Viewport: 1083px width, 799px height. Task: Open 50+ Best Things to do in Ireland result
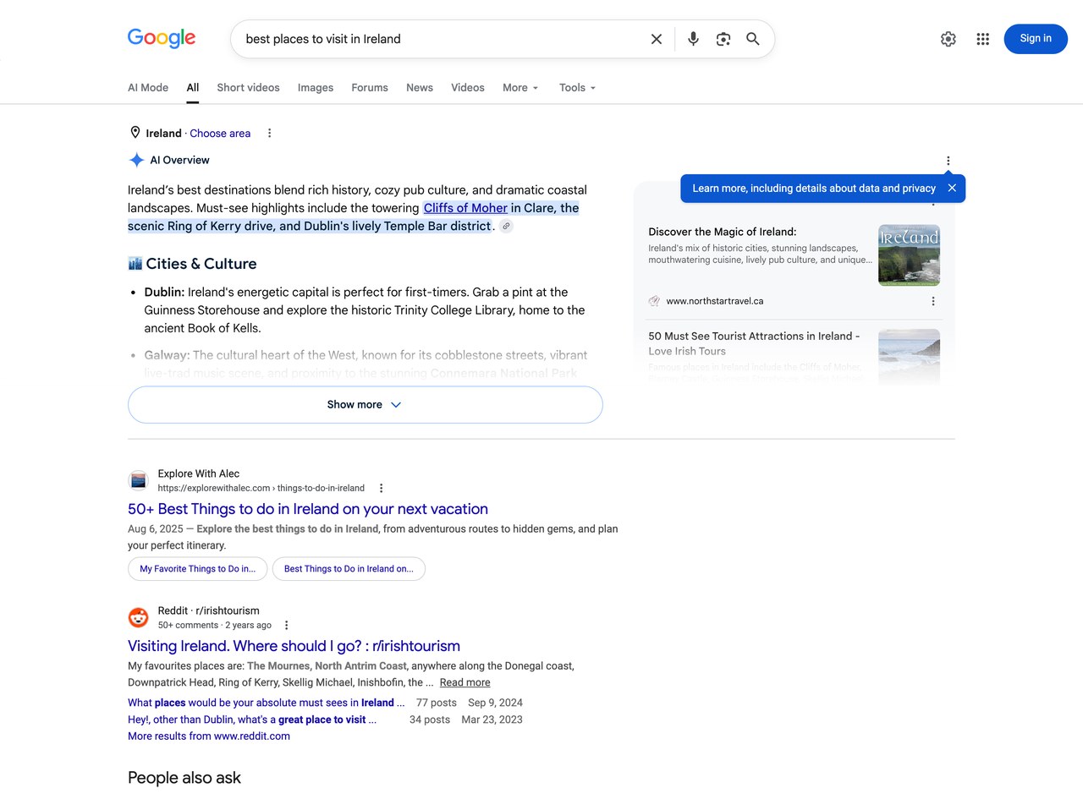[x=308, y=509]
